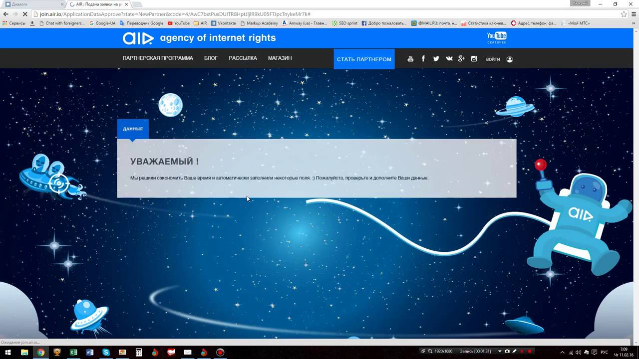Click the СТАТЬ ПАРТНЕРОМ button
639x359 pixels.
tap(364, 59)
